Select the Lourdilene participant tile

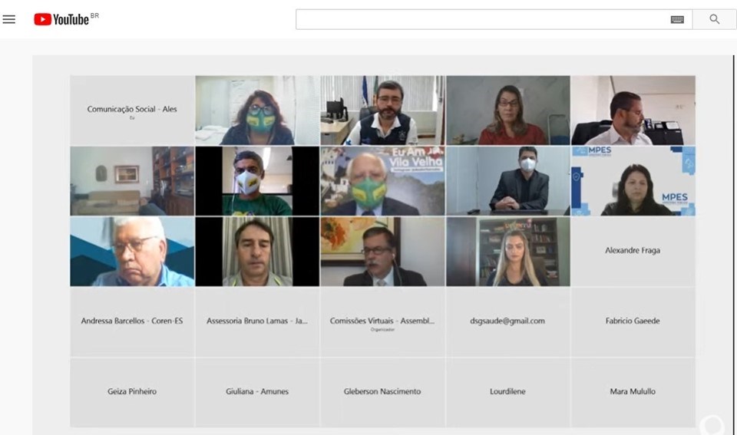pos(507,392)
